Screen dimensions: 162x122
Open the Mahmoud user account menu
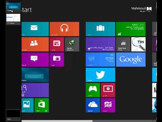(x=141, y=9)
